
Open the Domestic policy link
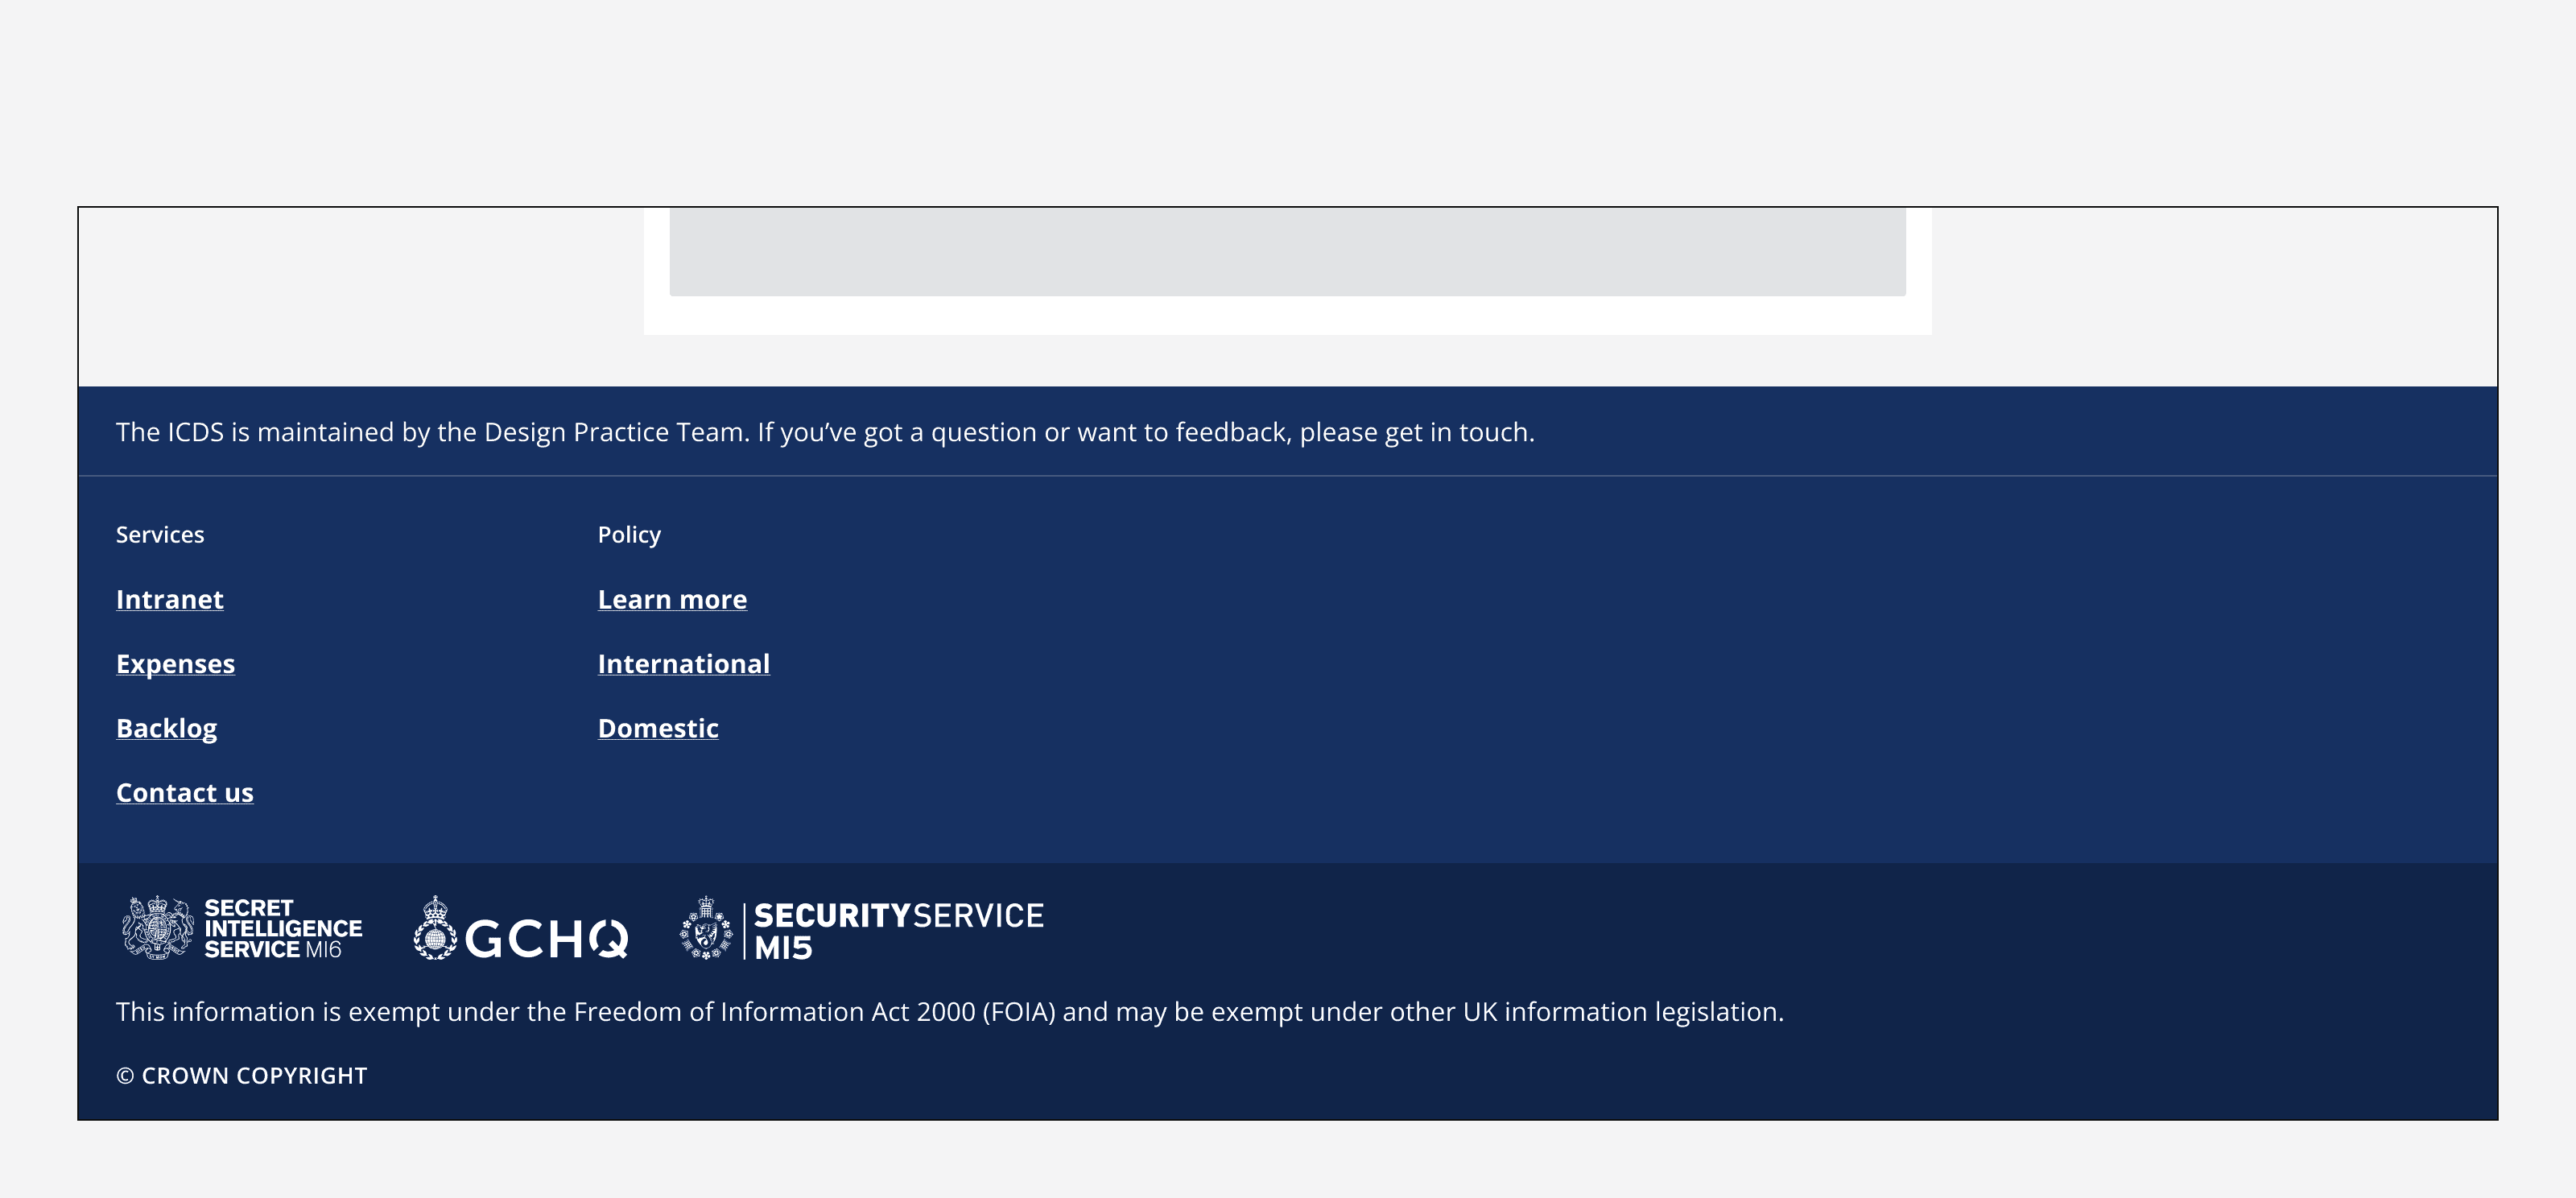[658, 728]
